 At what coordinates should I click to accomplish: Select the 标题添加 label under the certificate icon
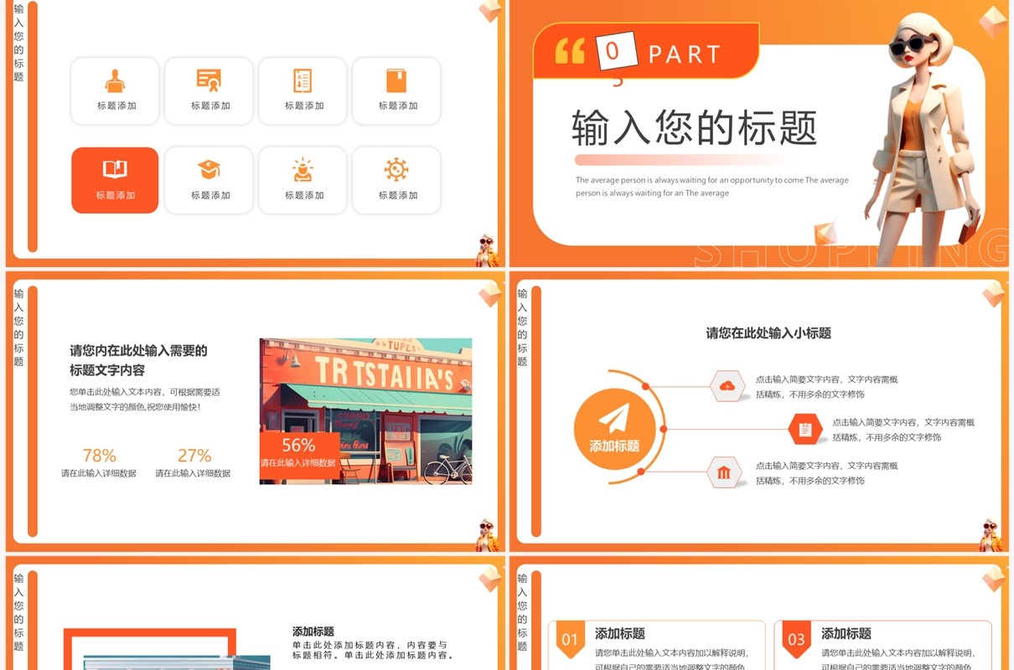coord(210,106)
